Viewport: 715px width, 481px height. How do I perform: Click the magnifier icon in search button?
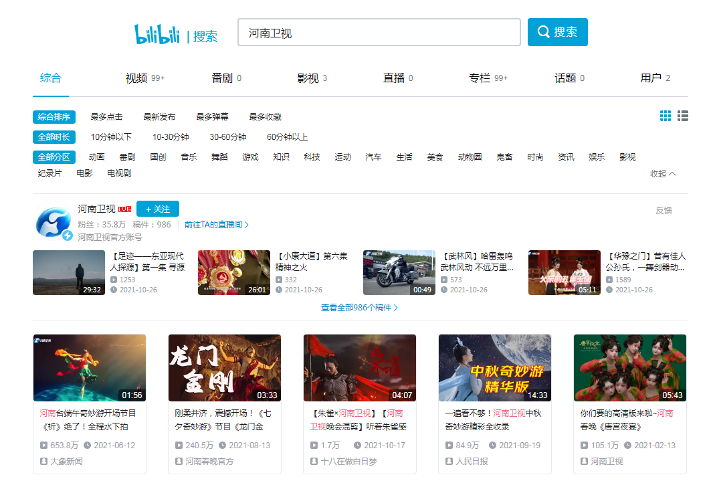click(x=544, y=31)
